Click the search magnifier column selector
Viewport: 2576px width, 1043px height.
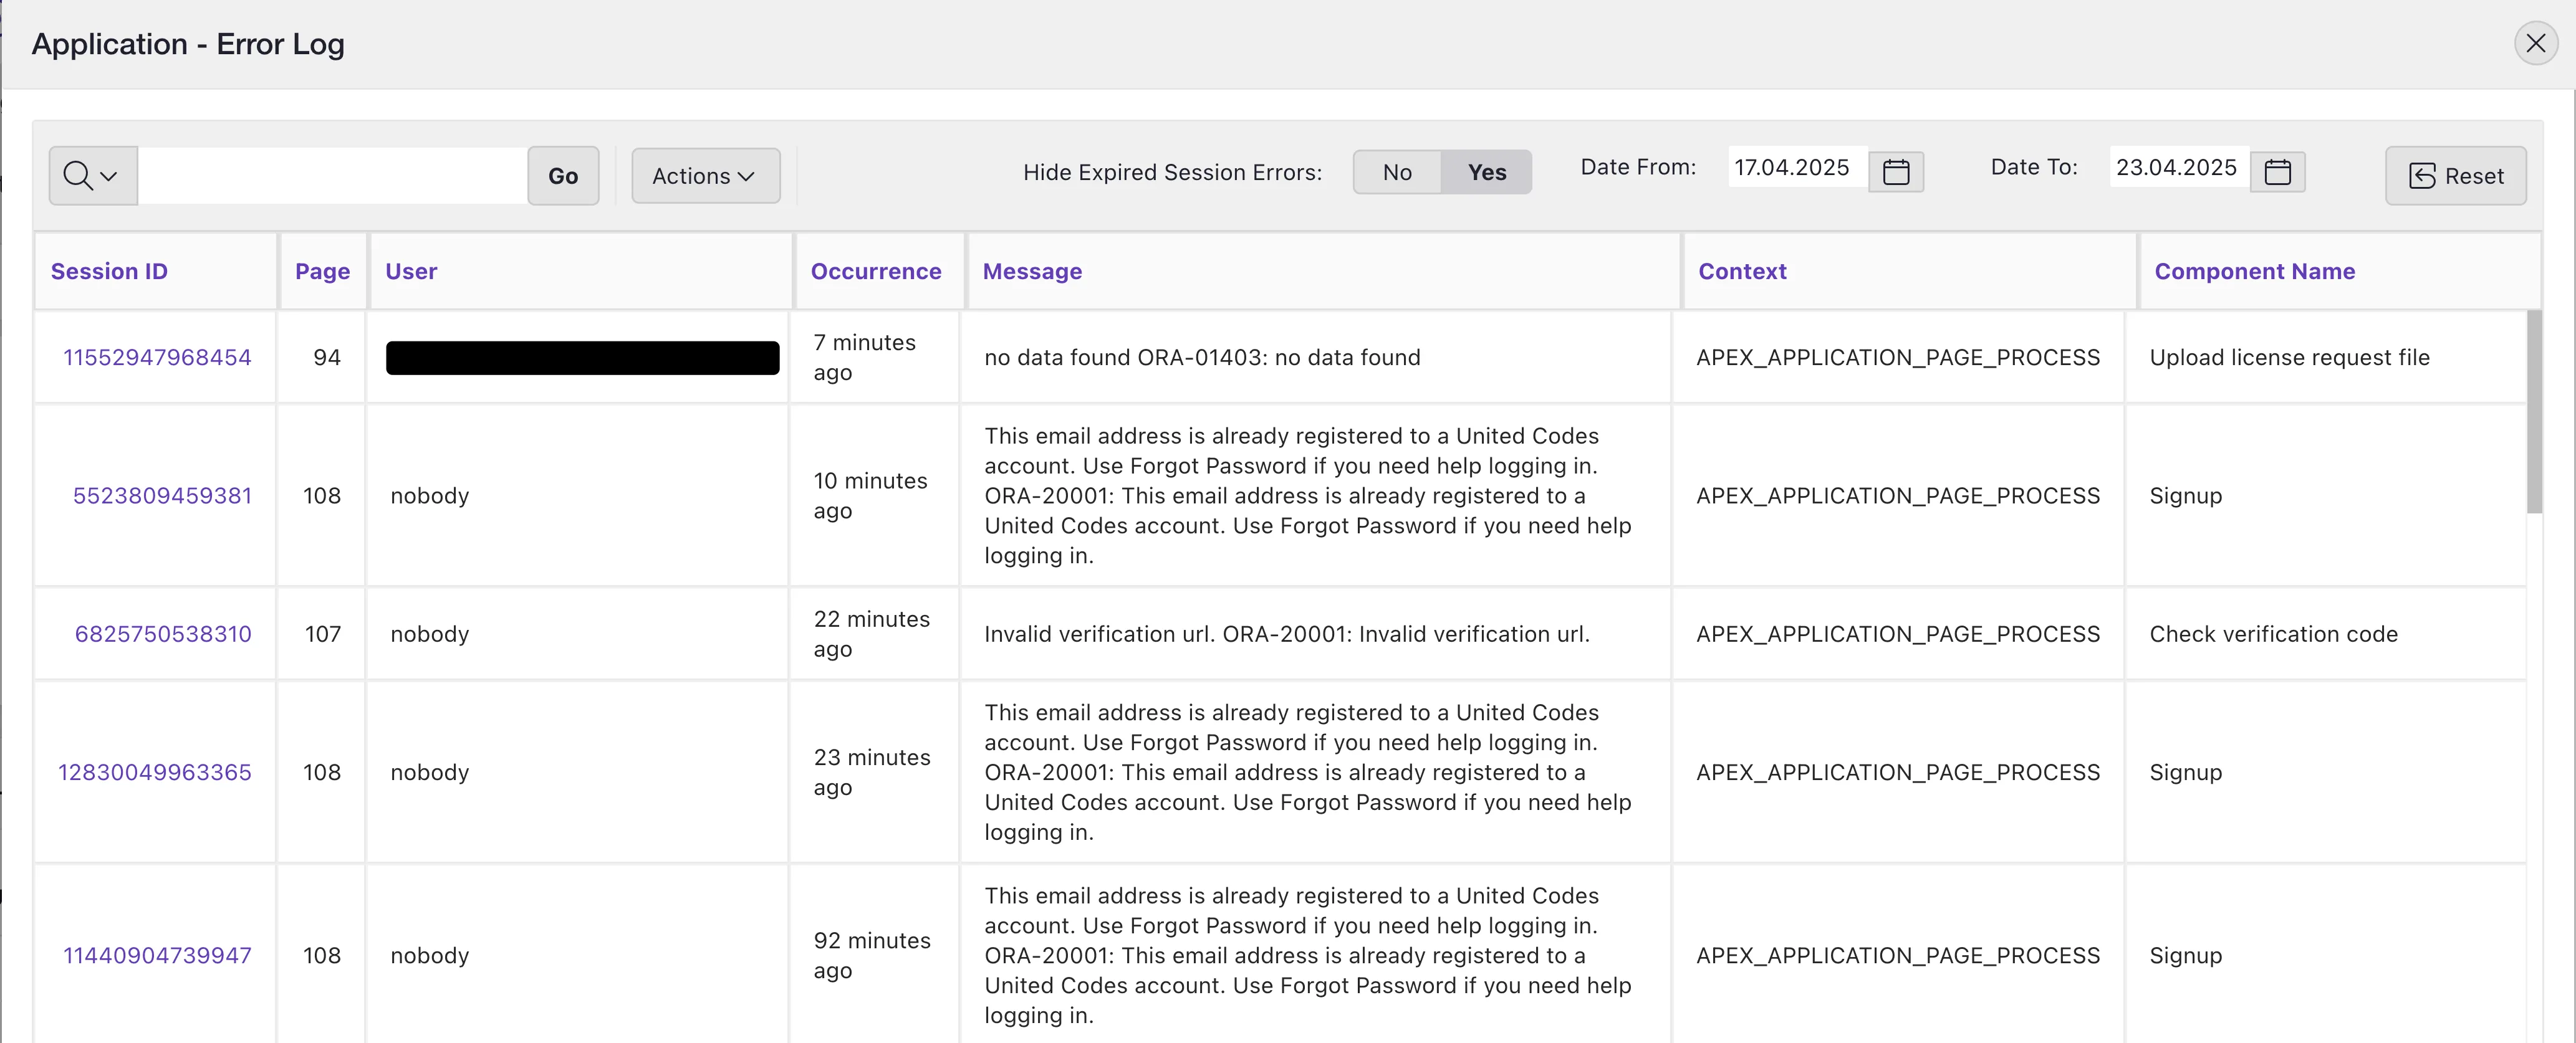pos(92,176)
